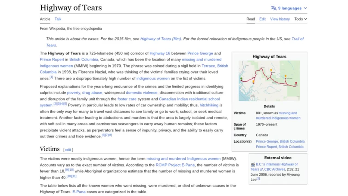Open Terrace, British Columbia link

[215, 66]
